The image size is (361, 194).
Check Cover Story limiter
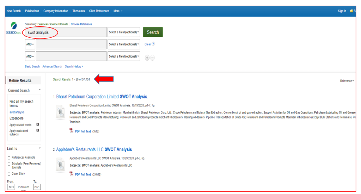9,174
